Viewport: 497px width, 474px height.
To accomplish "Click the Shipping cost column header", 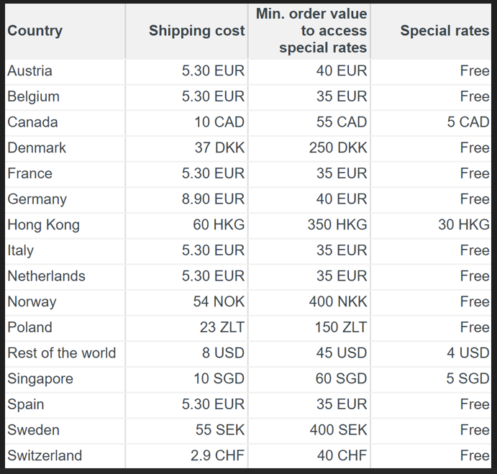I will click(x=196, y=31).
